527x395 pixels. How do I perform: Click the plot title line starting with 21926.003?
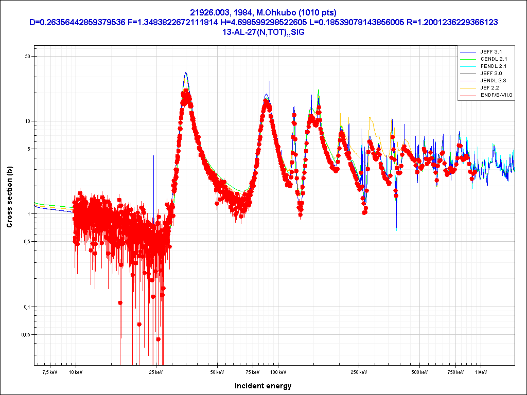(263, 13)
